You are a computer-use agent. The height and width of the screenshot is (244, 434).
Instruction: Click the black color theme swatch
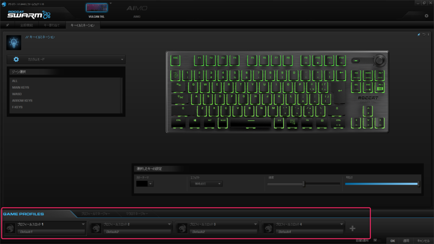point(142,184)
